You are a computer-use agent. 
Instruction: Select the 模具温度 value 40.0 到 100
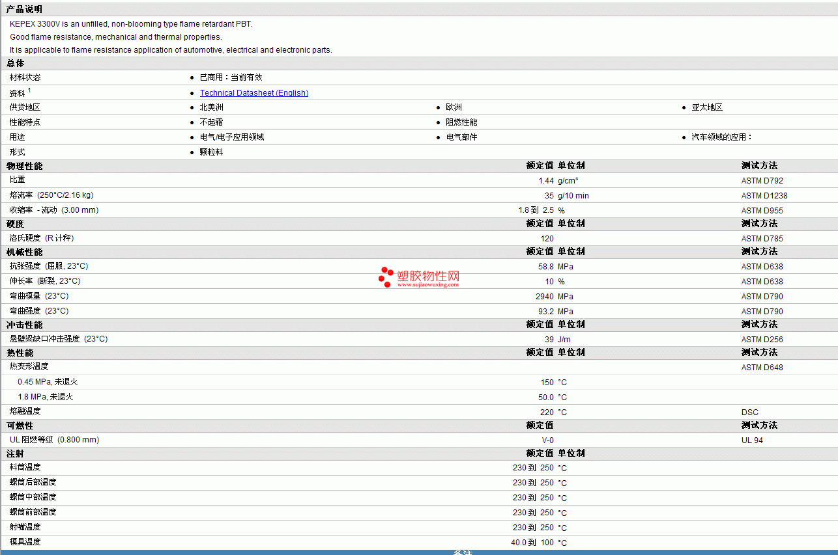point(532,543)
